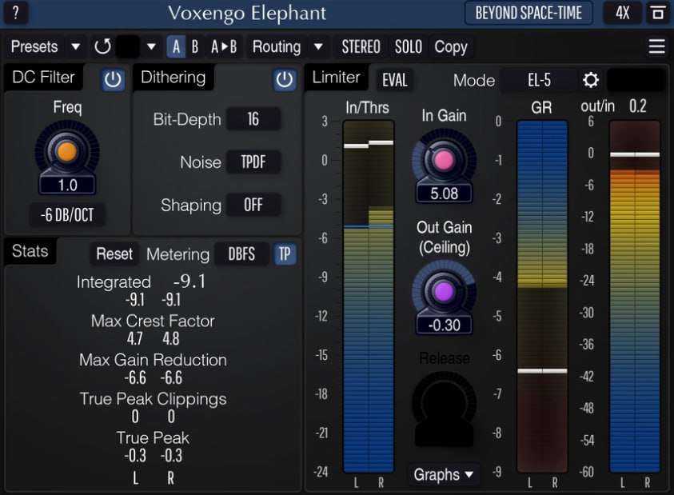Toggle the Dithering power button
674x495 pixels.
point(284,79)
